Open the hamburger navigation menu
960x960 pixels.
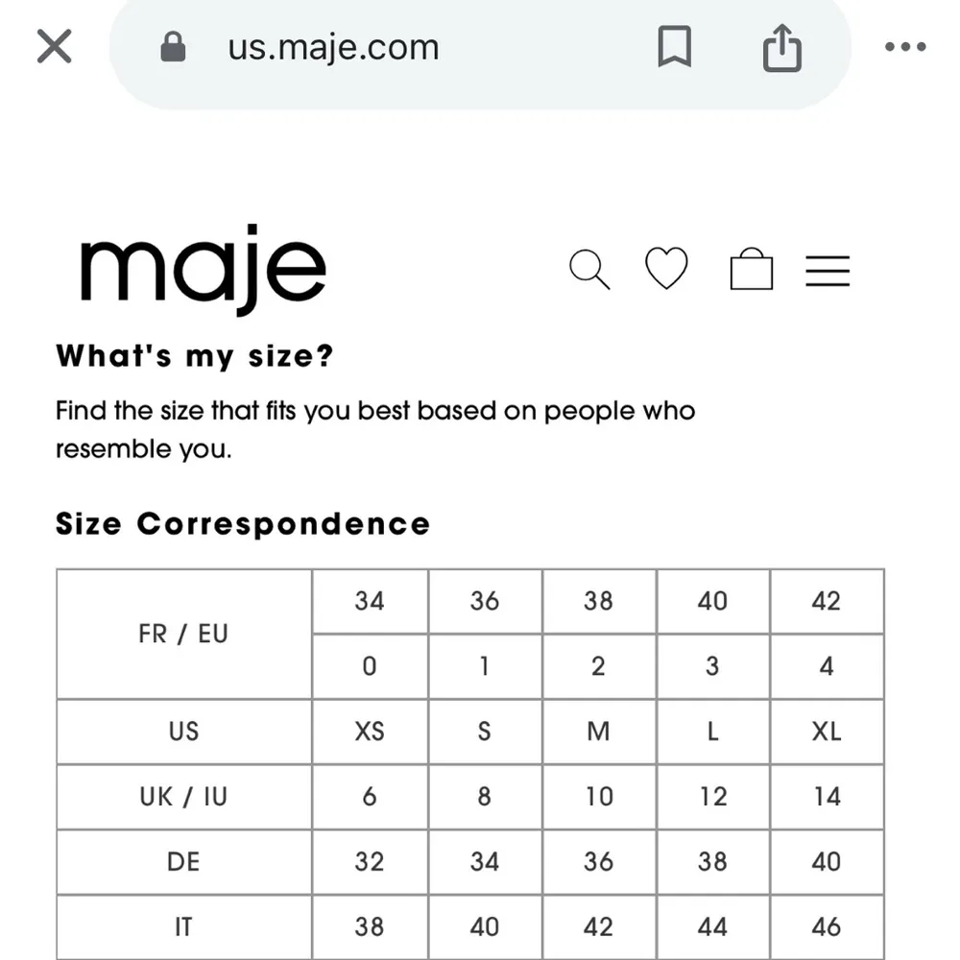pos(828,271)
